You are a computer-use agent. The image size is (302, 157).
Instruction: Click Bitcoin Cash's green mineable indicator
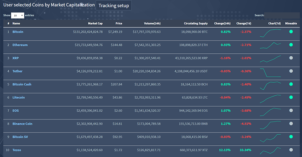[x=291, y=84]
